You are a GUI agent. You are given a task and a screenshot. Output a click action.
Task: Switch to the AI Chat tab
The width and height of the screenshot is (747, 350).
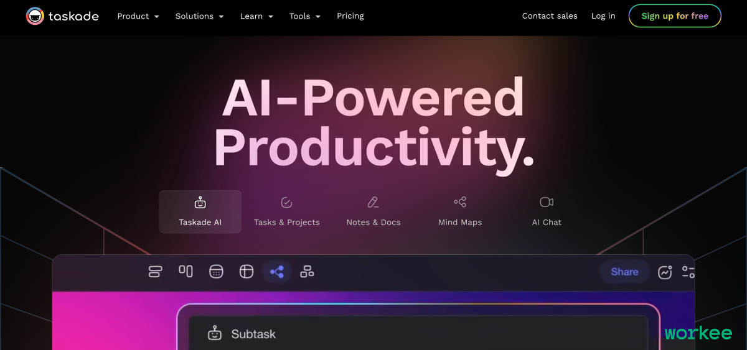click(547, 212)
